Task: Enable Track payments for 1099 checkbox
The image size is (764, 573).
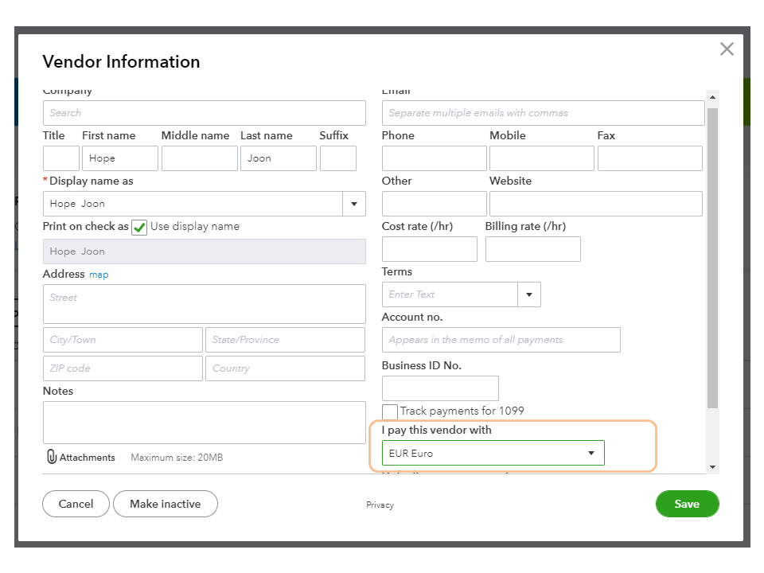Action: pos(390,411)
